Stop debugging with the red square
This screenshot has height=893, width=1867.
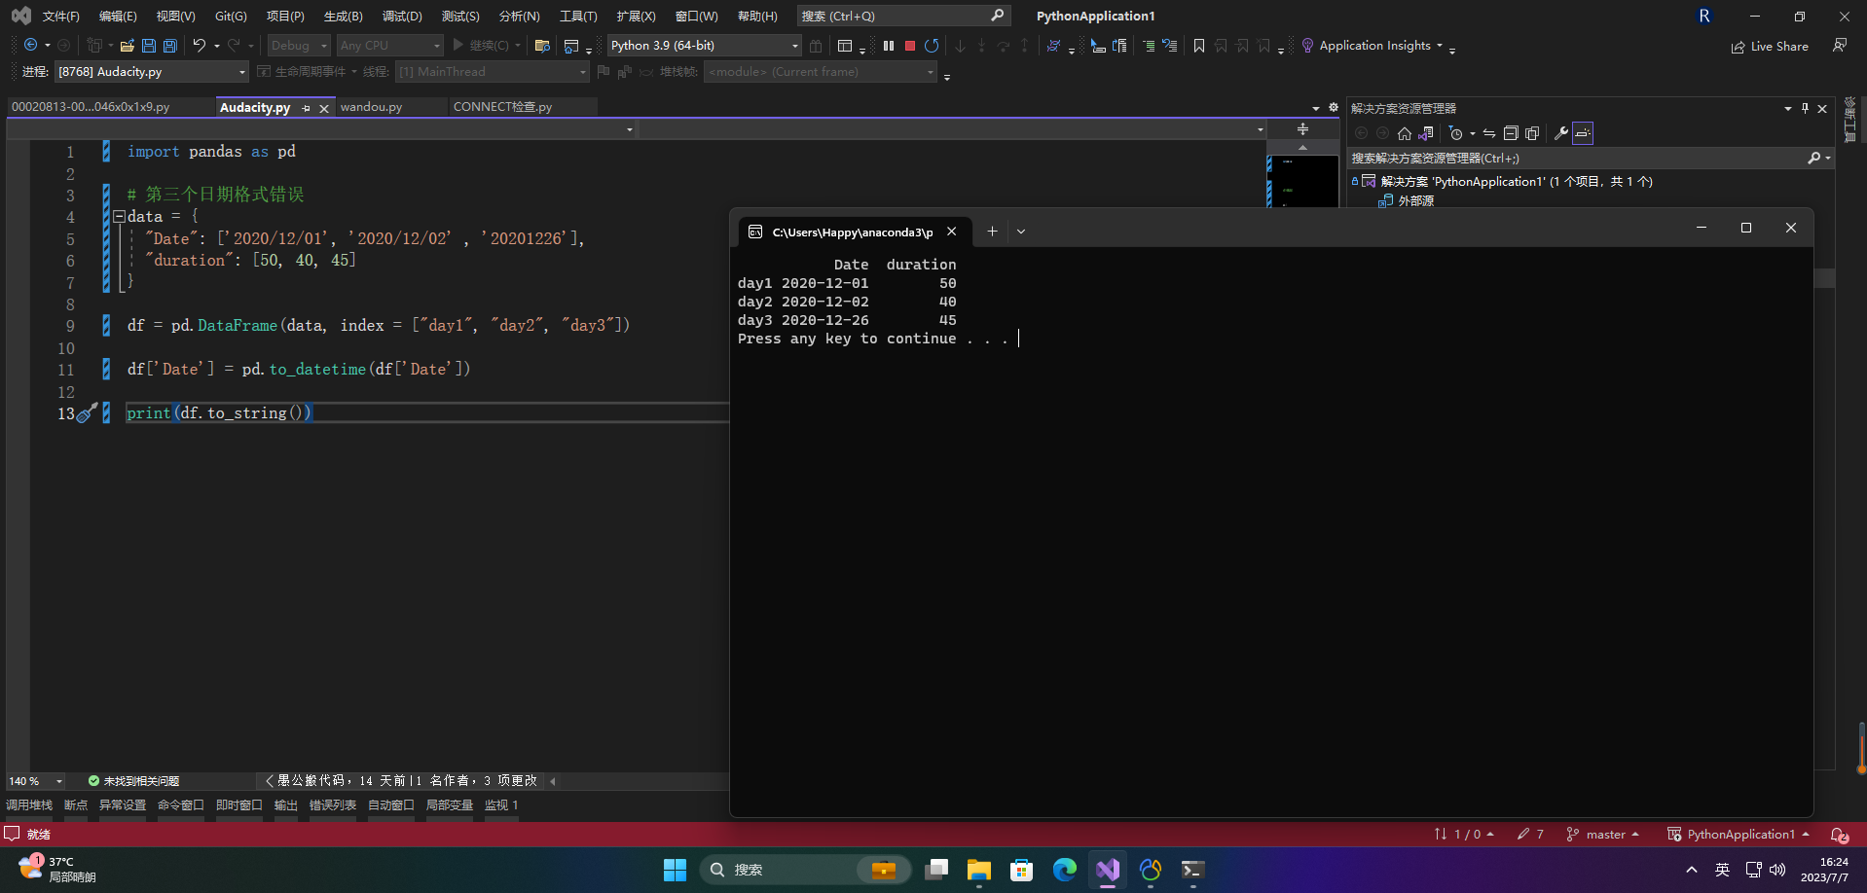click(x=910, y=46)
